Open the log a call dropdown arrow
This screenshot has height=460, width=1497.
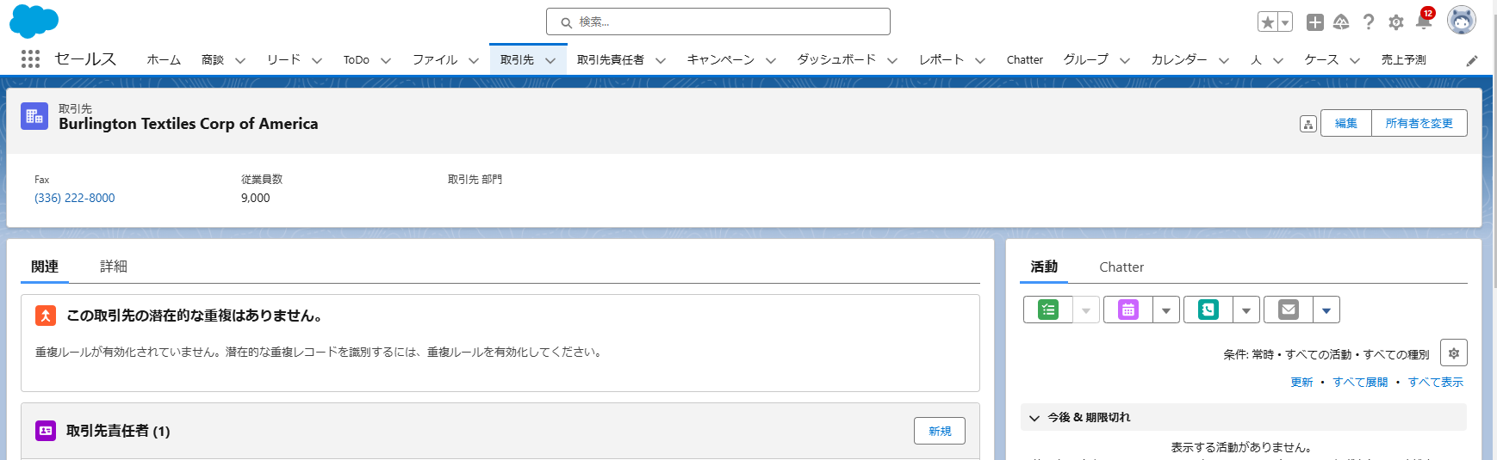[x=1246, y=310]
